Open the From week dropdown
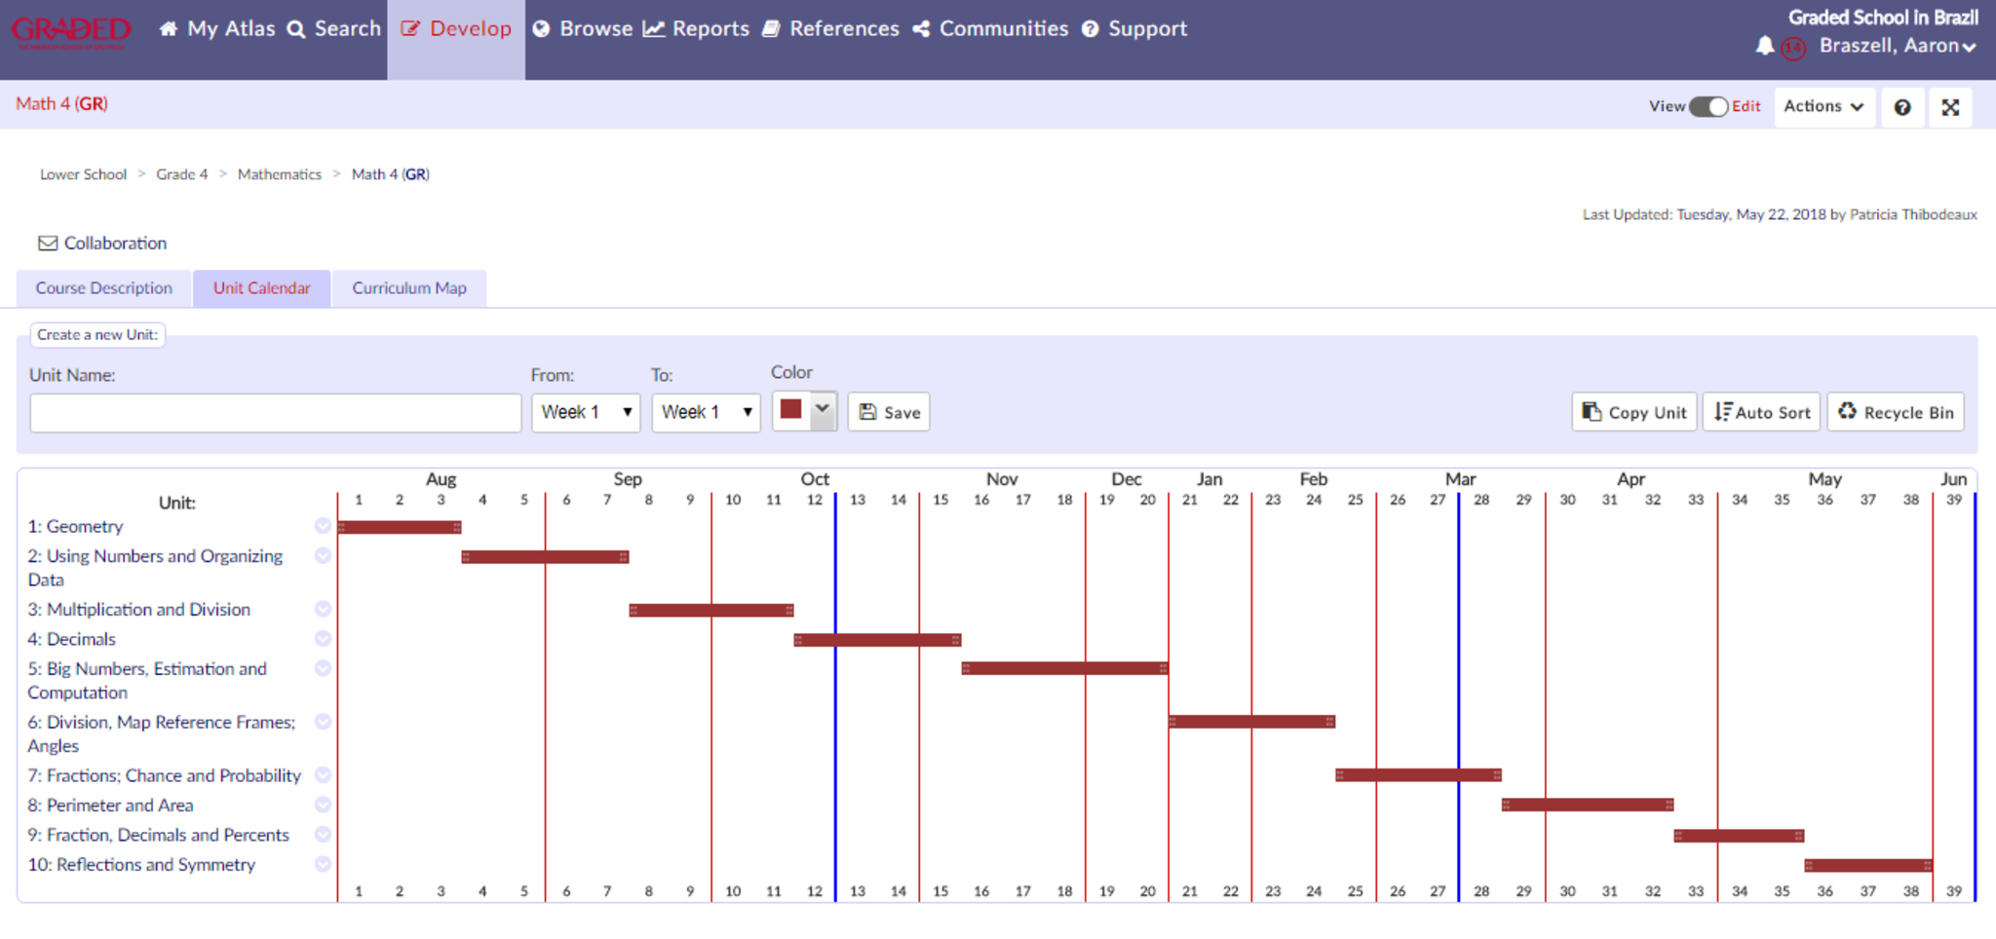Image resolution: width=1996 pixels, height=939 pixels. click(x=586, y=412)
